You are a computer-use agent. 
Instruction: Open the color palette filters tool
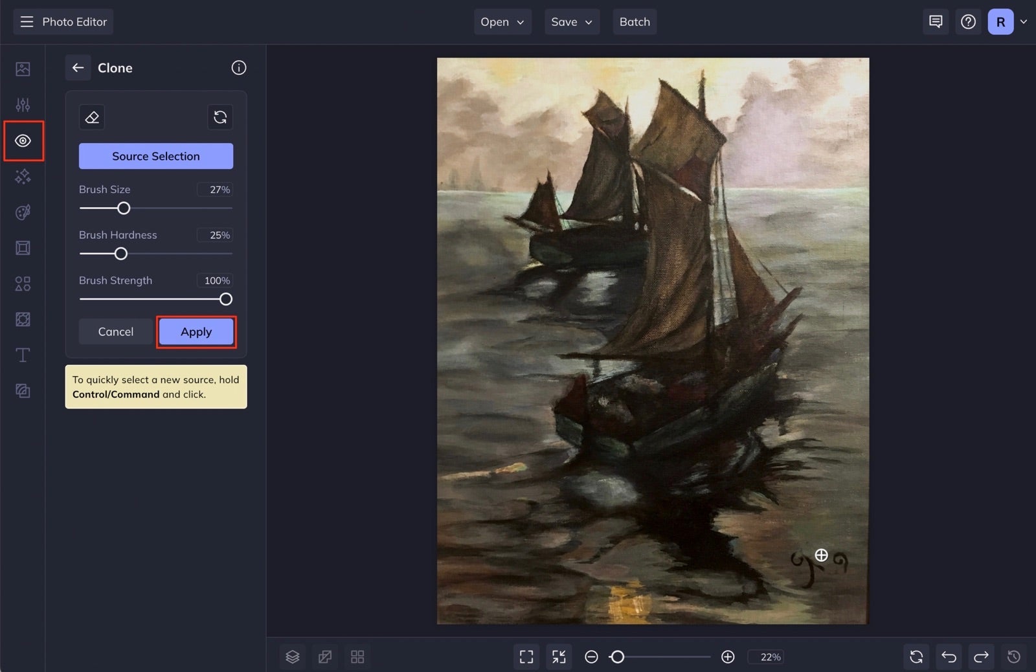coord(23,212)
